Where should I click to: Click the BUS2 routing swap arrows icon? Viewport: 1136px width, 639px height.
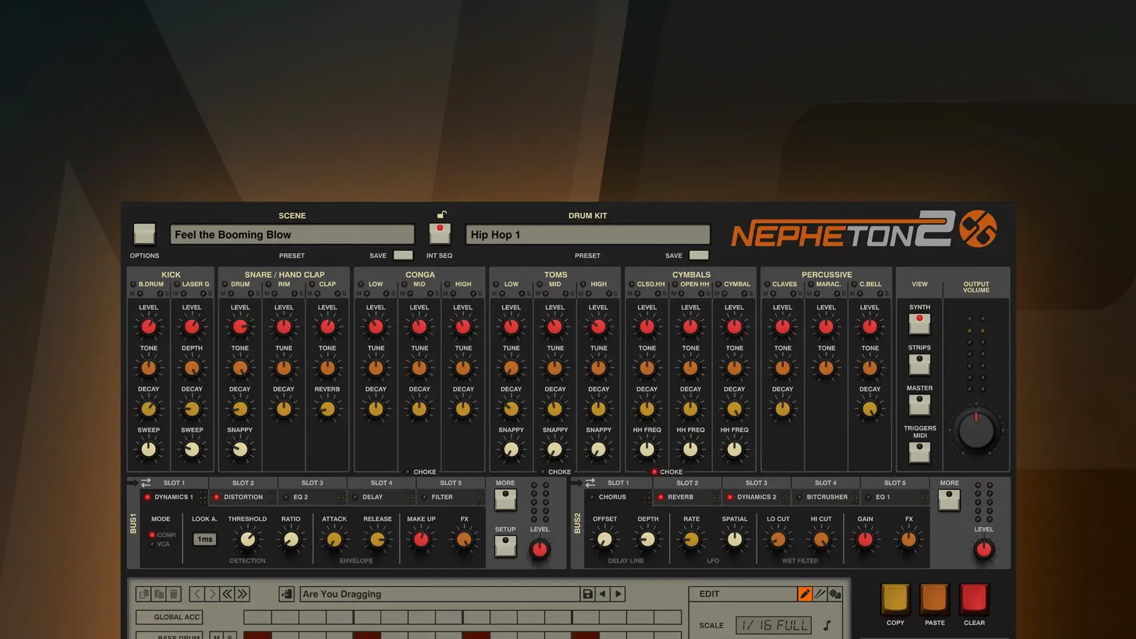pyautogui.click(x=590, y=483)
